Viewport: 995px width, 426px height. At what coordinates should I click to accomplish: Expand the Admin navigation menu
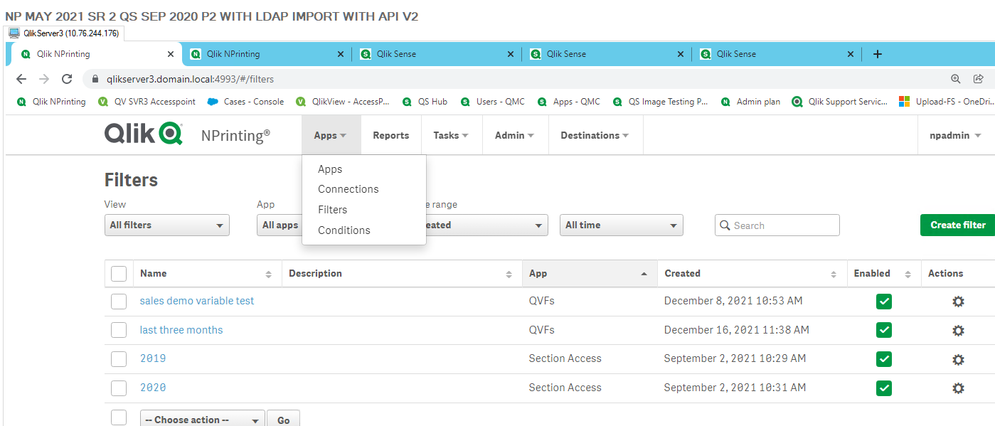click(514, 135)
